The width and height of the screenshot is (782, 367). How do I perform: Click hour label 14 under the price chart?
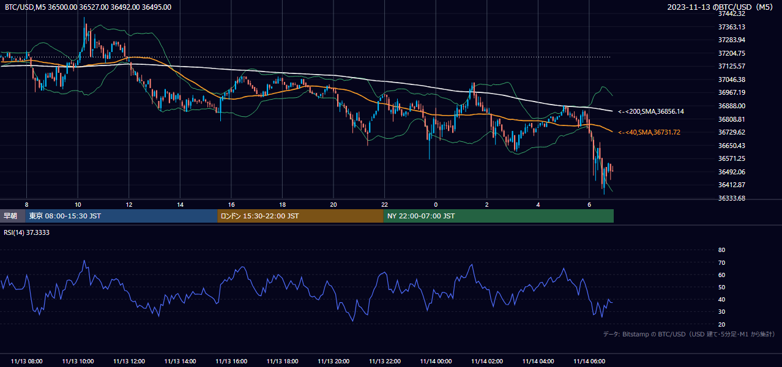tap(180, 204)
